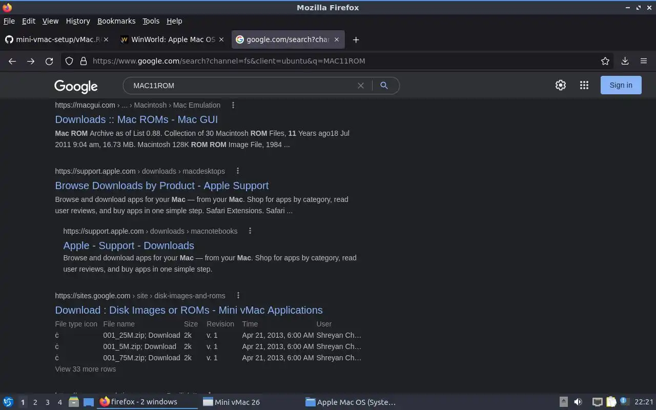This screenshot has width=656, height=410.
Task: Click the 001_25M.zip; Download entry
Action: tap(141, 335)
